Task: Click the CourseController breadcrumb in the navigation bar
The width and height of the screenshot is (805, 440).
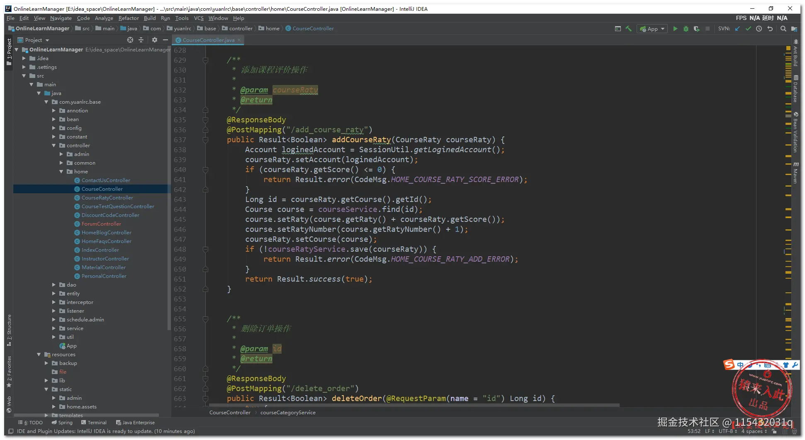Action: point(313,29)
